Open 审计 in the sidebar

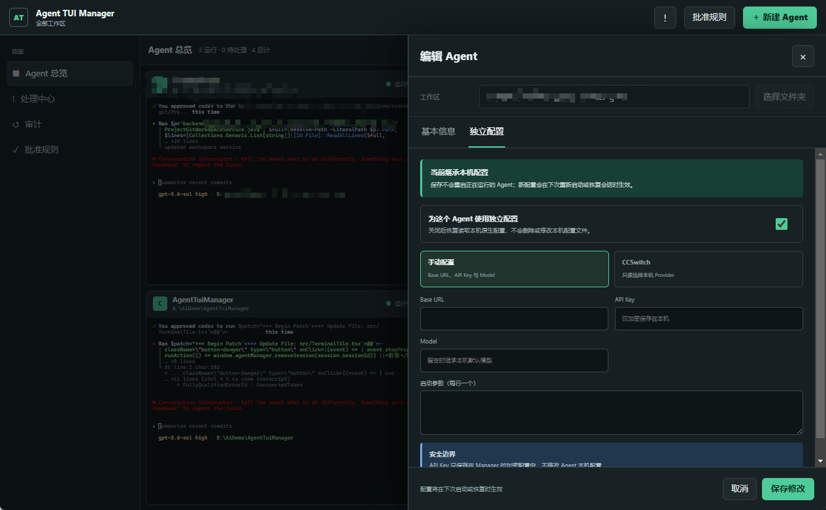(x=70, y=124)
